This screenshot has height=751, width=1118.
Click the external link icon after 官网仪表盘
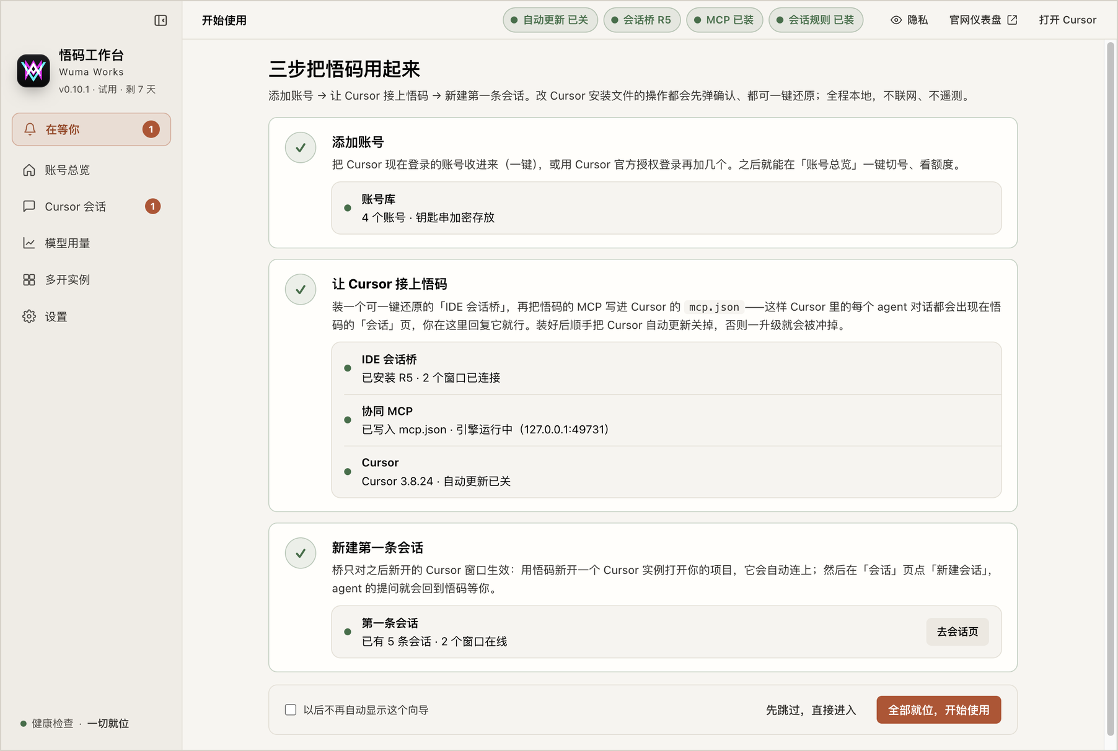tap(1012, 20)
